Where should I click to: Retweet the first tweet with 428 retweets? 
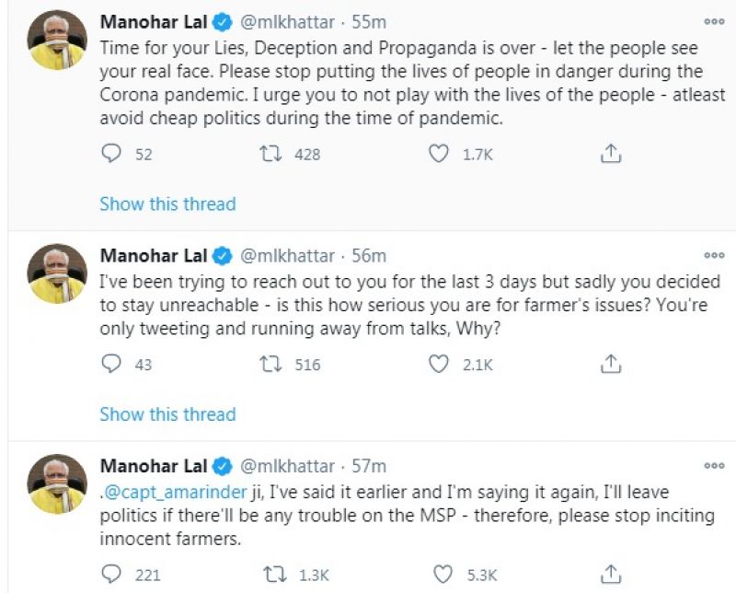click(x=271, y=154)
